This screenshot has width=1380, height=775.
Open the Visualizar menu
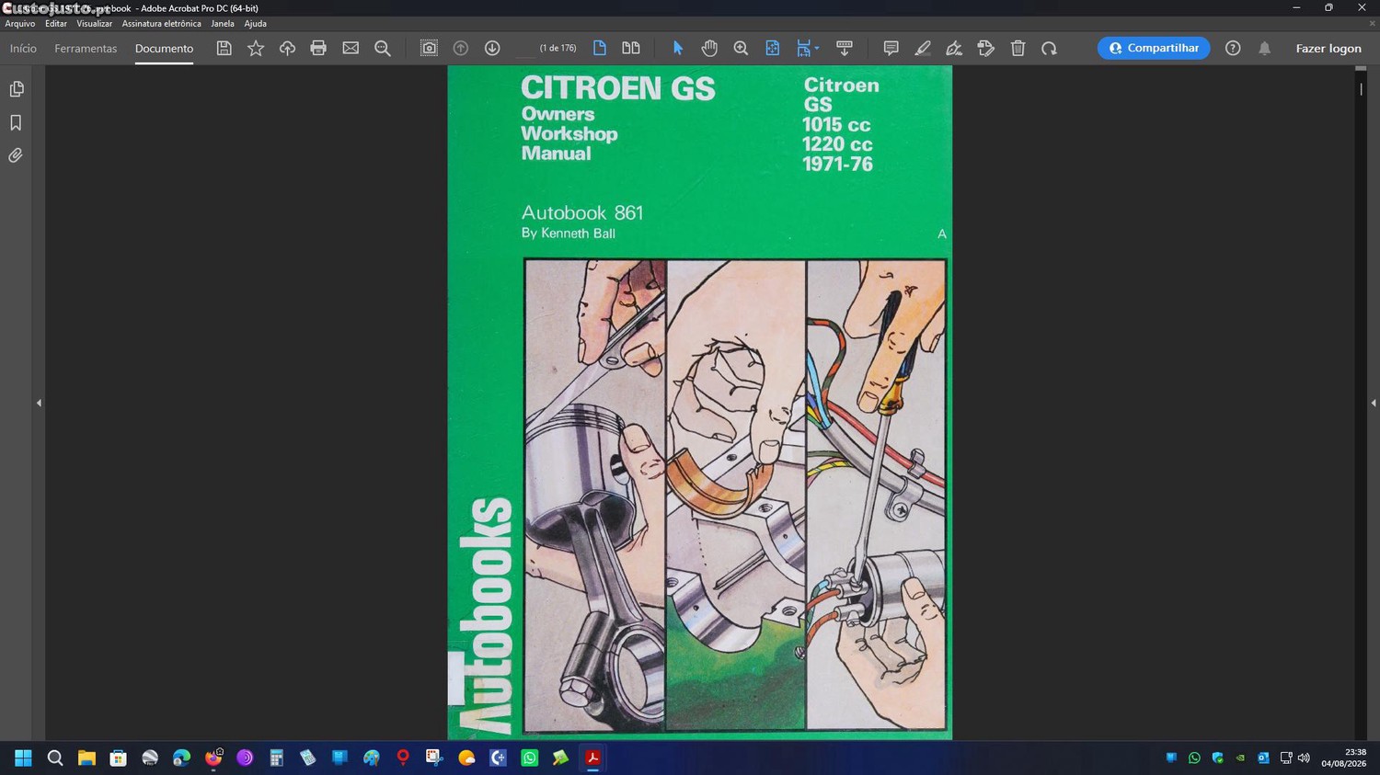(94, 24)
